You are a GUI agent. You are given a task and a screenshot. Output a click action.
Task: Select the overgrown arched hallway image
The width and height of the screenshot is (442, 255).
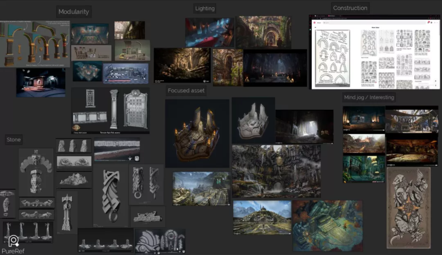[264, 32]
